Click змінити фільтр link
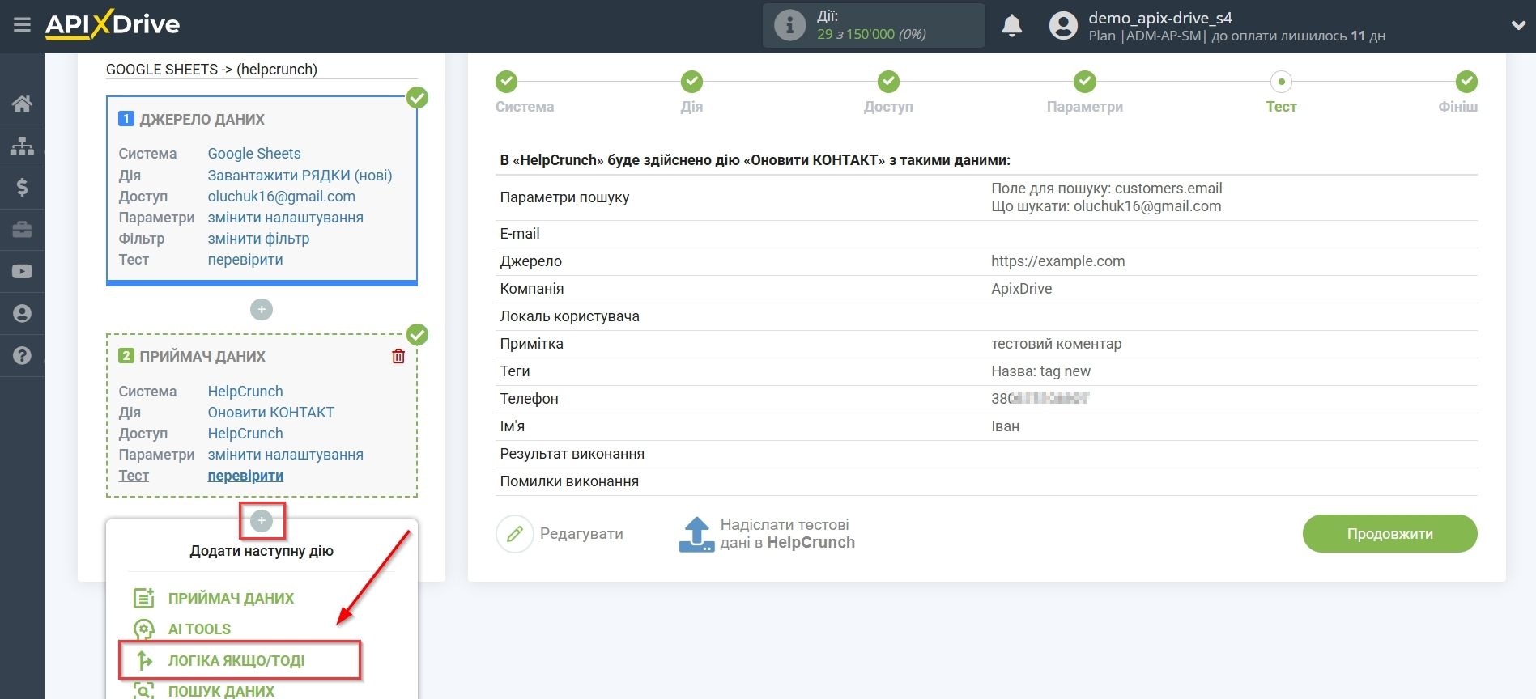Viewport: 1536px width, 699px height. point(258,239)
